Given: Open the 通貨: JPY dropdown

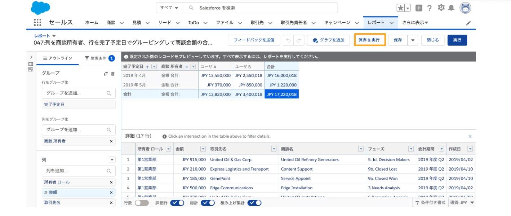Looking at the screenshot, I should click(x=462, y=203).
